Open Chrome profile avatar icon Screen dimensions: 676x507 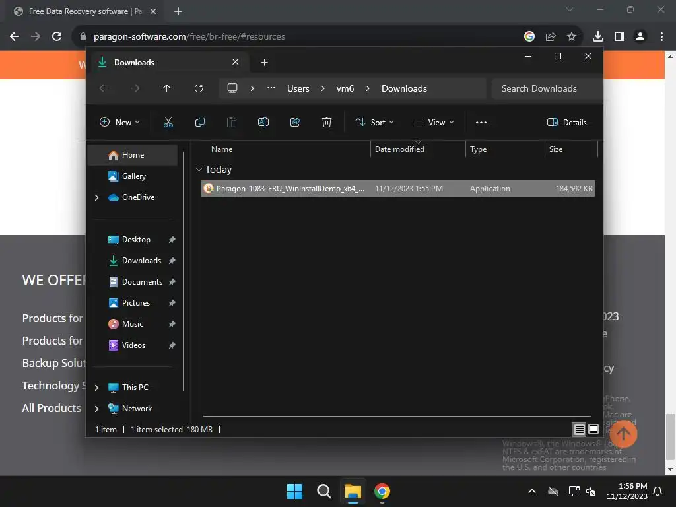coord(640,36)
